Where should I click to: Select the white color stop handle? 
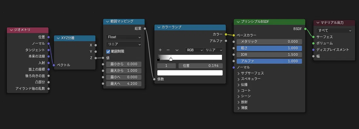click(x=170, y=59)
